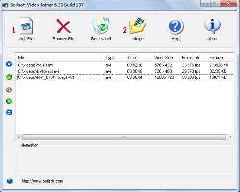The image size is (240, 192).
Task: Click the 713928 KB file size cell
Action: (219, 65)
